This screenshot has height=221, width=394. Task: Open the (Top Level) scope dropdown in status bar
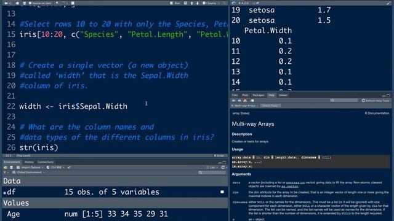click(23, 155)
